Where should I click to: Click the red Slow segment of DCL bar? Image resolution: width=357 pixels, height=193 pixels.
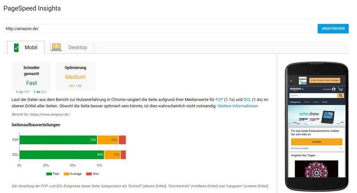click(123, 155)
